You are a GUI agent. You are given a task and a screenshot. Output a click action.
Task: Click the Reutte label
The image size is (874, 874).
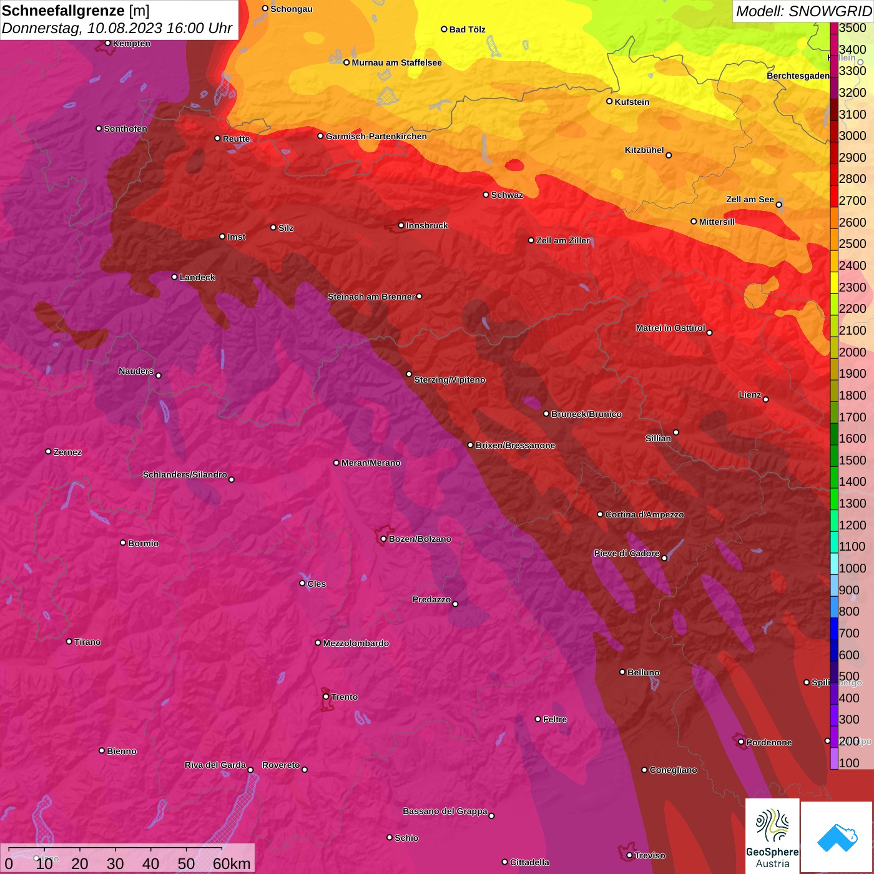(236, 139)
